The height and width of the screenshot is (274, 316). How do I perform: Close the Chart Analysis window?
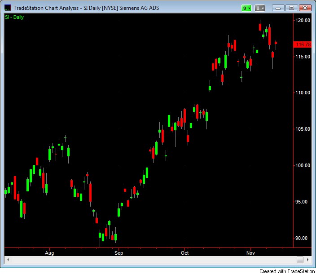[x=305, y=8]
